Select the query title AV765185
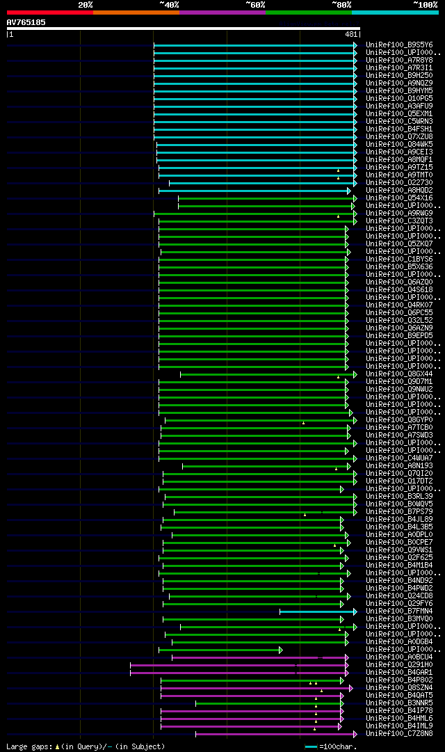 click(x=26, y=22)
